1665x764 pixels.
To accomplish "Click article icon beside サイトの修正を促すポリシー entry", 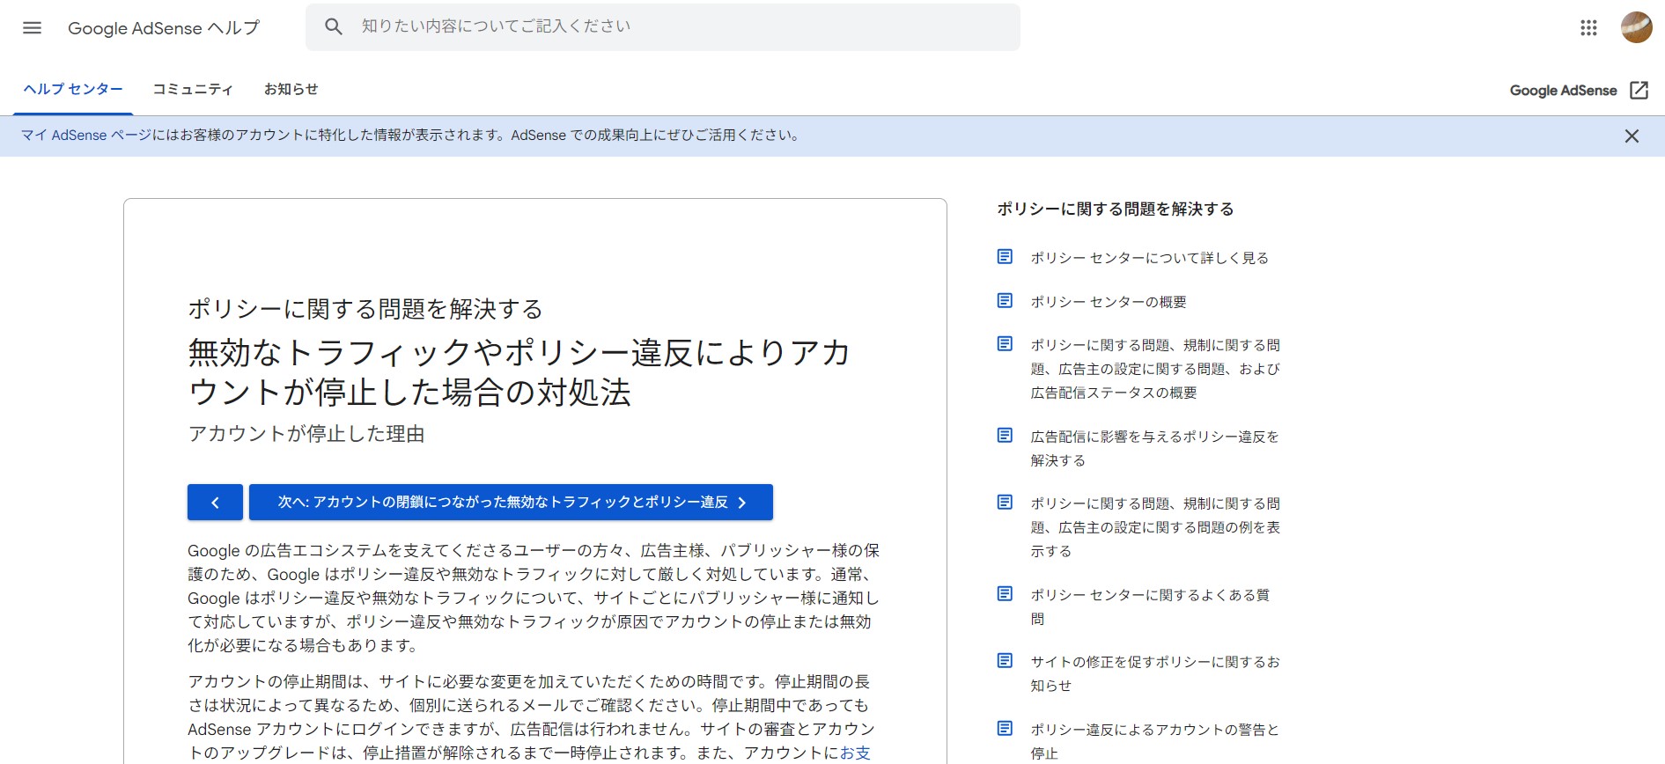I will click(1005, 660).
